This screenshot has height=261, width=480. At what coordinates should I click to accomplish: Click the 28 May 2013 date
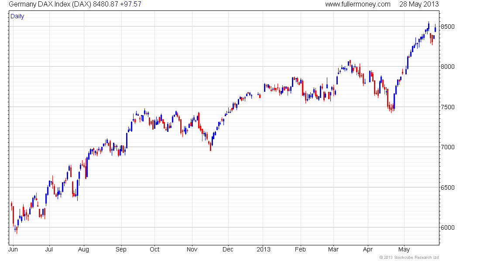pyautogui.click(x=419, y=4)
